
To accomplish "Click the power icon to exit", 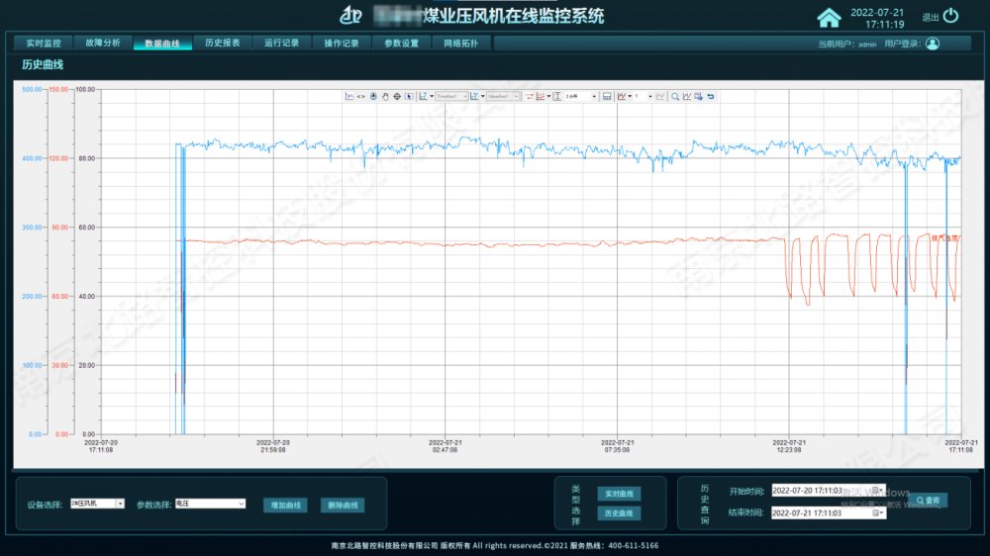I will click(x=950, y=16).
